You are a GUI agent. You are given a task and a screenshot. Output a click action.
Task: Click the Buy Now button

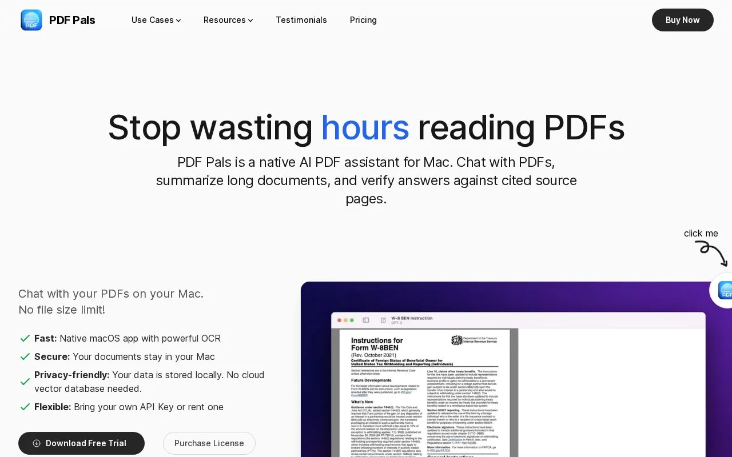click(x=683, y=20)
